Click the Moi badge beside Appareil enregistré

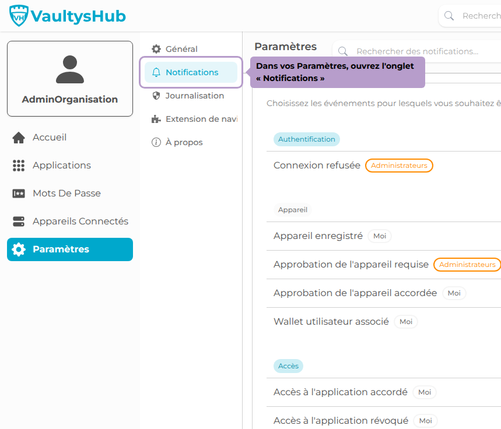380,236
